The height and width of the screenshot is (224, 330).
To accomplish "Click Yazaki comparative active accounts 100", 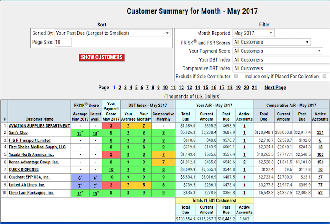I will 320,154.
